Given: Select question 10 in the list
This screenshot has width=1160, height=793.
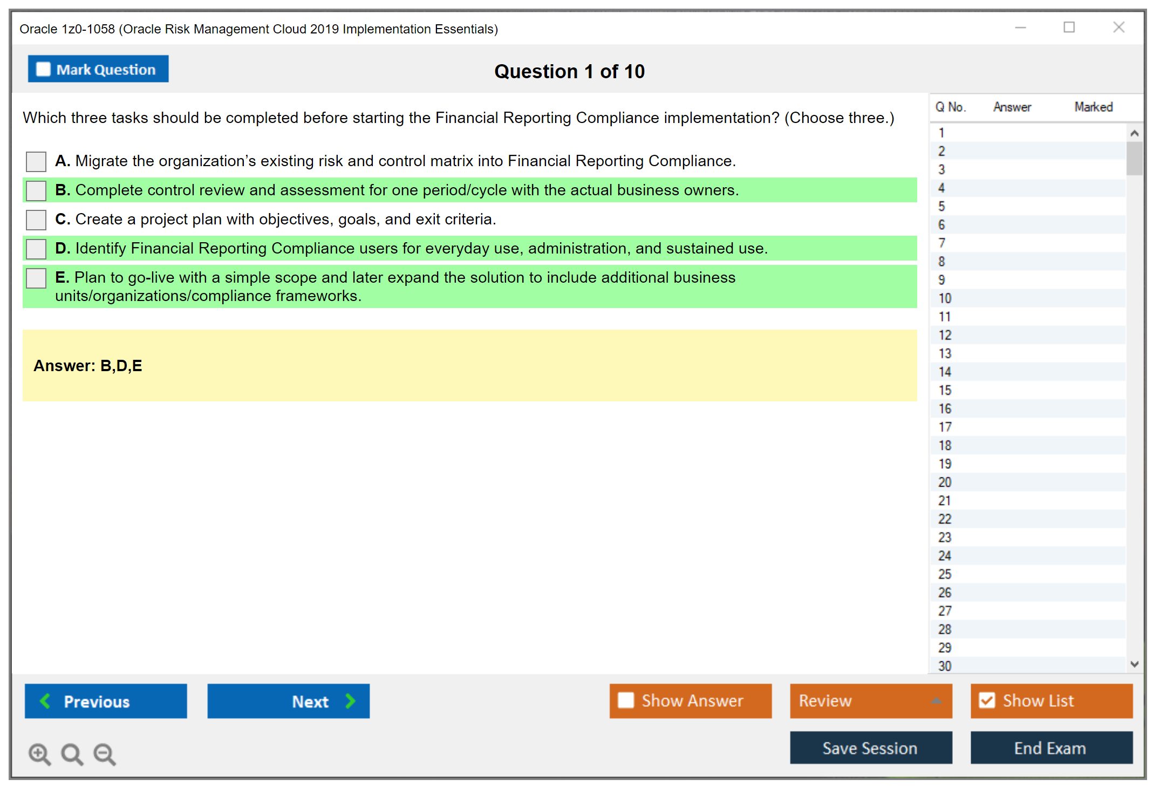Looking at the screenshot, I should pos(945,298).
